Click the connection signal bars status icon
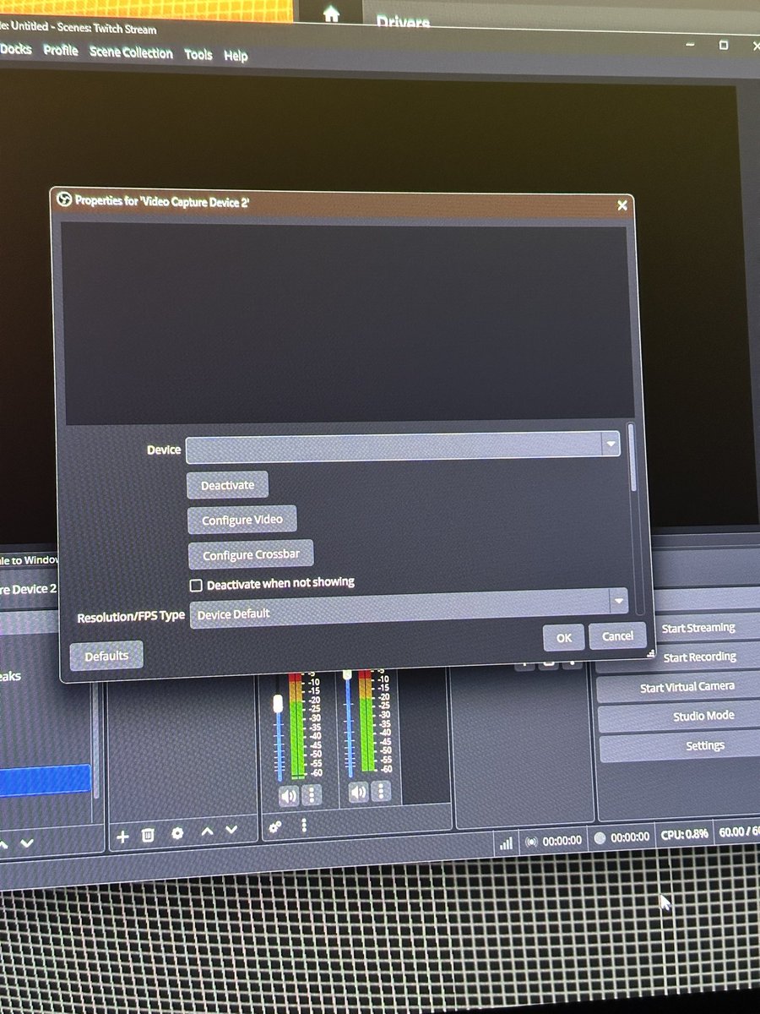This screenshot has height=1014, width=760. coord(506,842)
